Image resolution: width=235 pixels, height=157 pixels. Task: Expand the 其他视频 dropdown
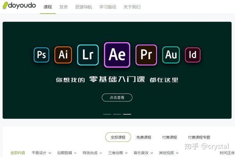pyautogui.click(x=169, y=153)
